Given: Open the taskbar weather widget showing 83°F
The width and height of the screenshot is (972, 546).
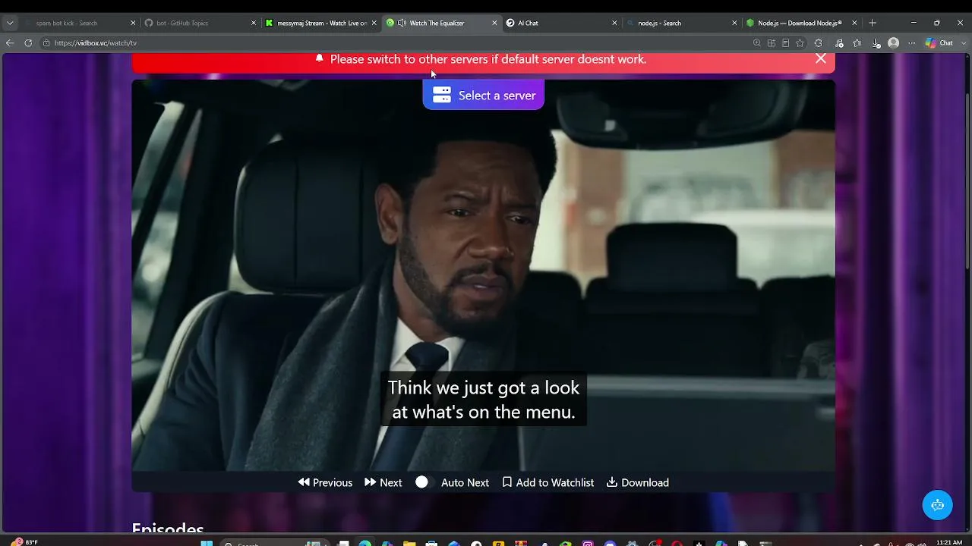Looking at the screenshot, I should pyautogui.click(x=23, y=542).
